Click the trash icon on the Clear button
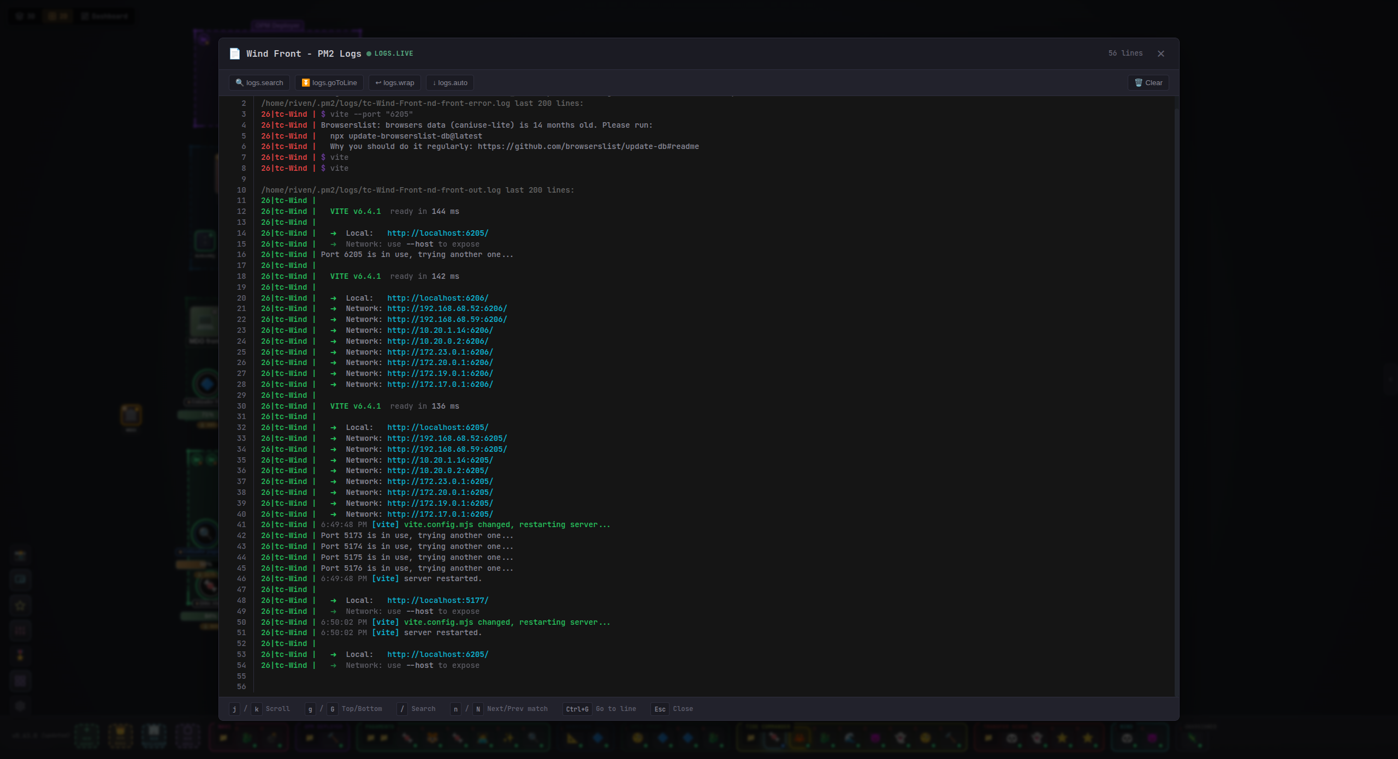Image resolution: width=1398 pixels, height=759 pixels. [1138, 82]
